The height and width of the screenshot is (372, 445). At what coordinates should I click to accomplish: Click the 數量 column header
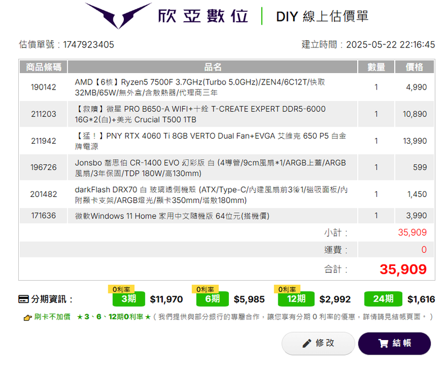pos(376,67)
